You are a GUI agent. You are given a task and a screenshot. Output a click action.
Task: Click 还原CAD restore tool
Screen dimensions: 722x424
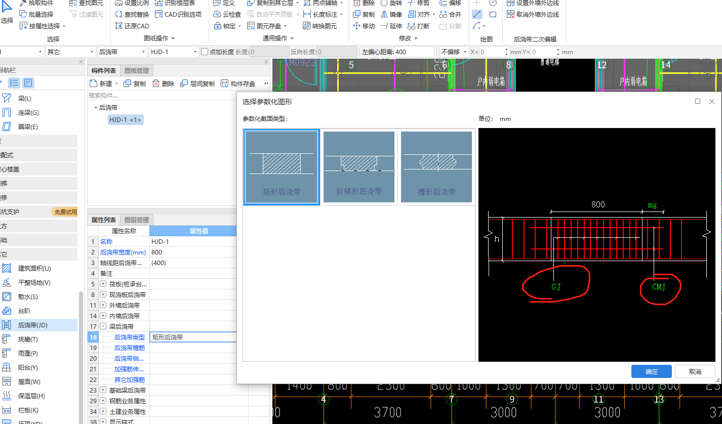[132, 26]
